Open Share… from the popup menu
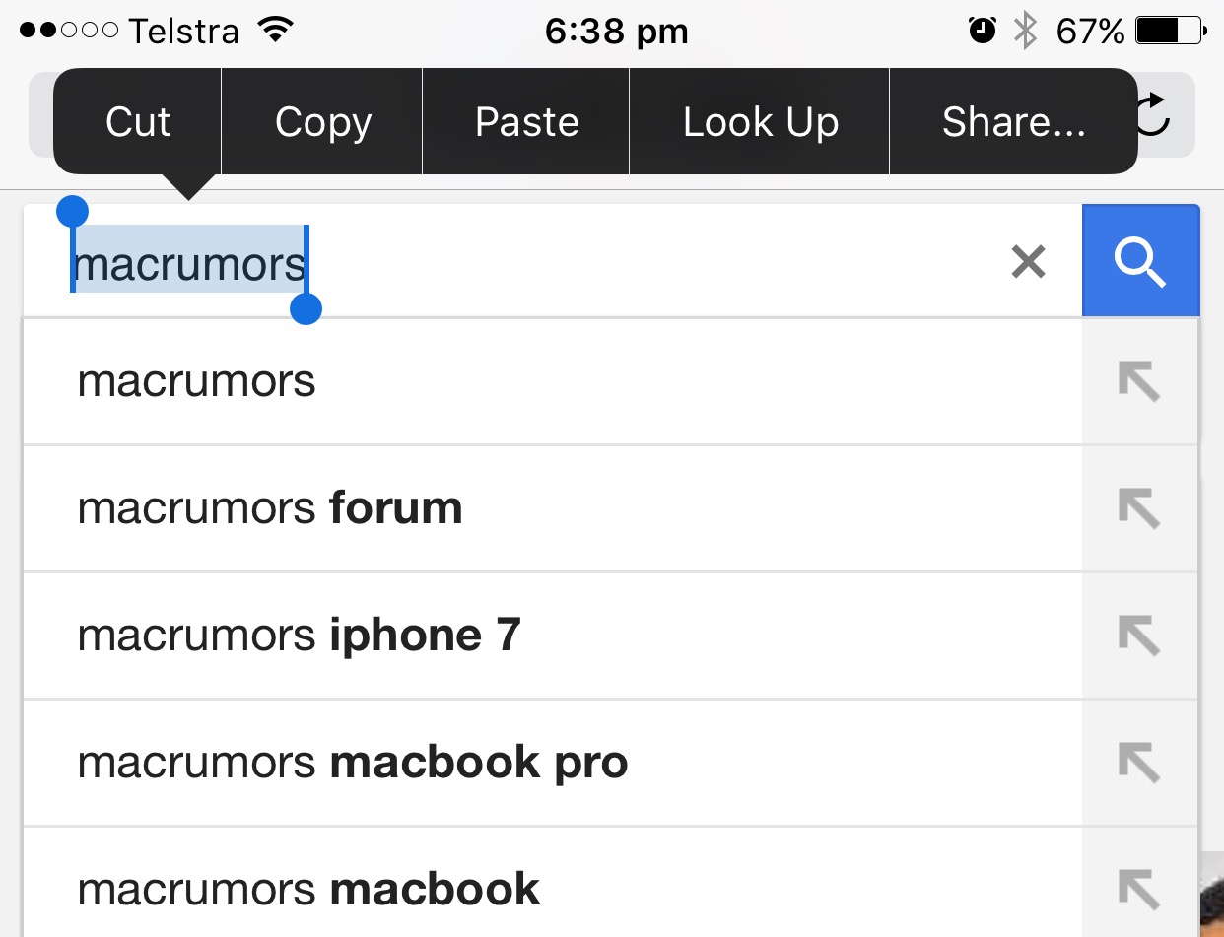Screen dimensions: 1224x937 (x=1013, y=122)
